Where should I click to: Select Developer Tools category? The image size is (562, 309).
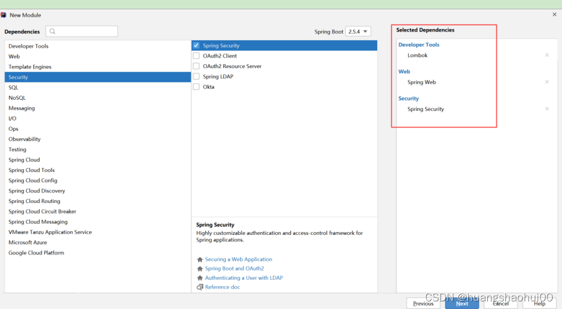point(97,46)
